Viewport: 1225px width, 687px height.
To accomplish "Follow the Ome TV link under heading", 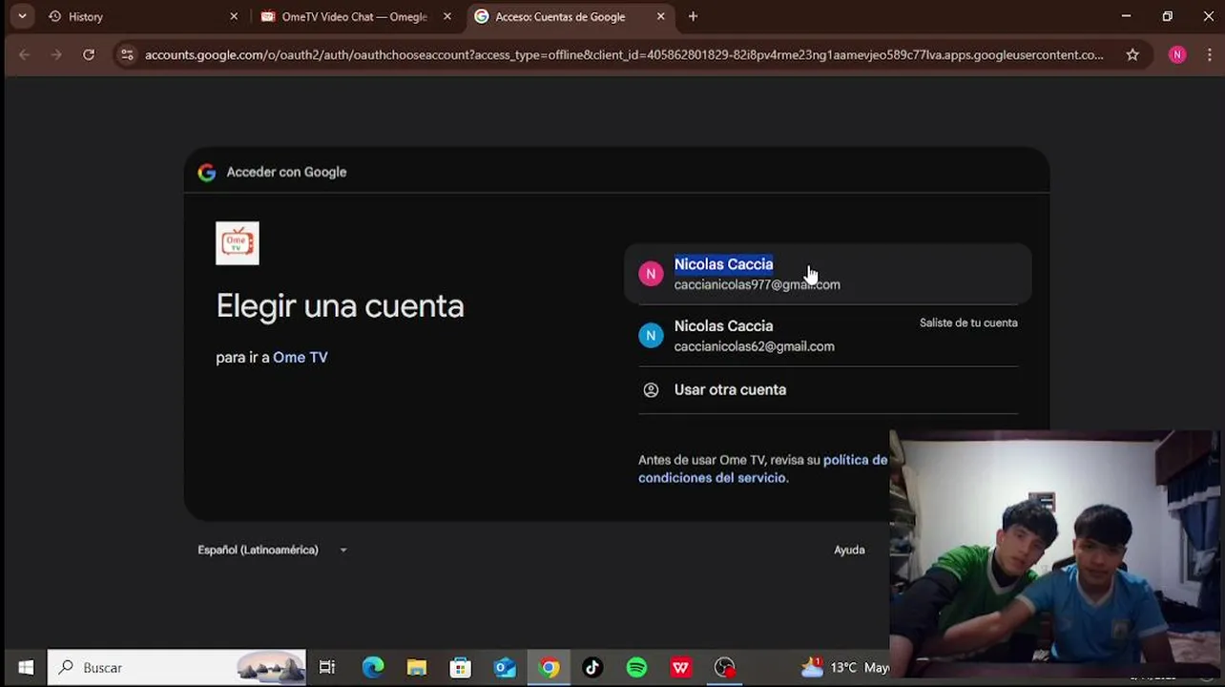I will click(x=301, y=358).
